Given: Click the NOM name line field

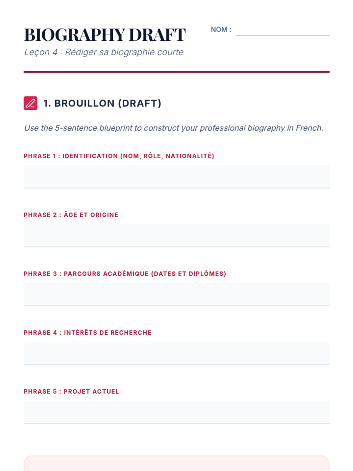Looking at the screenshot, I should [x=282, y=31].
